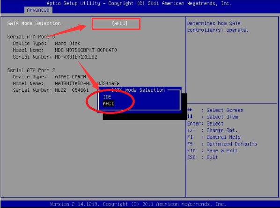Click the WD-WX81E71XEL82 serial number
This screenshot has height=208, width=280.
coord(76,57)
